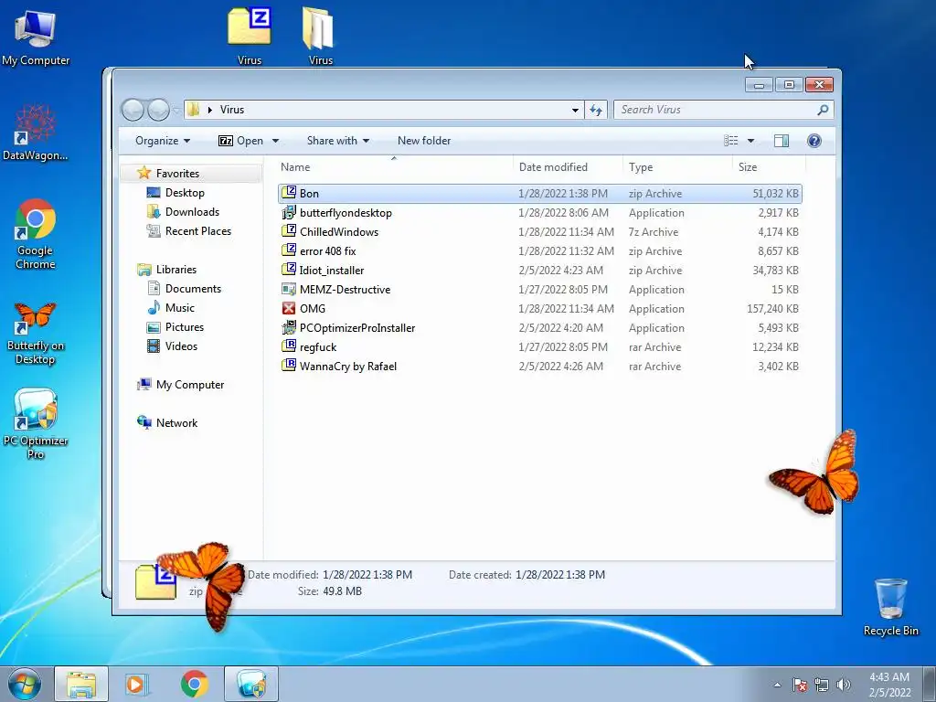936x702 pixels.
Task: Open More options arrow for views
Action: (x=751, y=141)
